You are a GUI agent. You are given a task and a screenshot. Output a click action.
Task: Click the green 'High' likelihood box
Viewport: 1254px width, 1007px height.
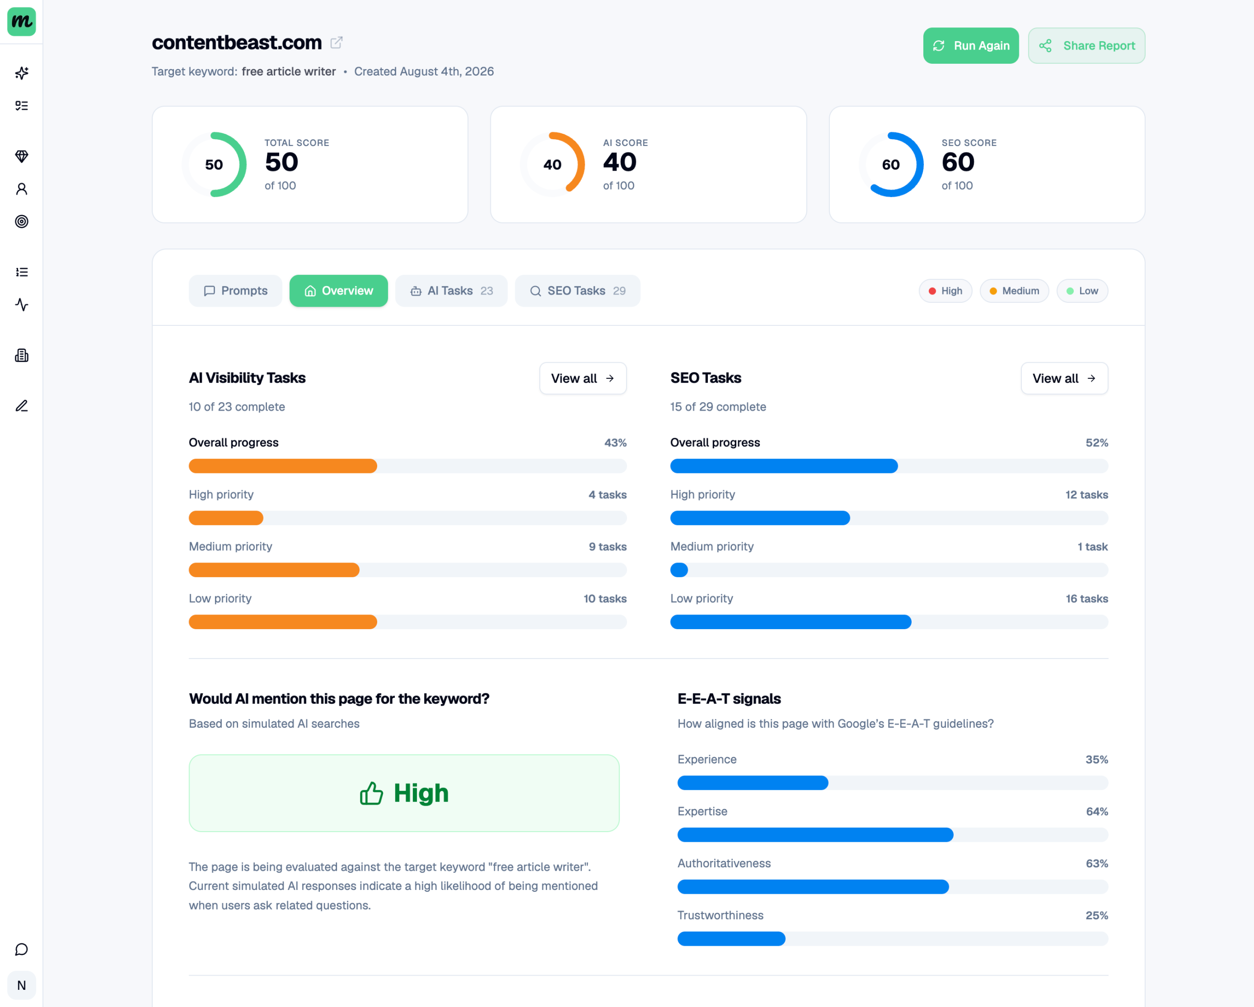click(x=404, y=793)
